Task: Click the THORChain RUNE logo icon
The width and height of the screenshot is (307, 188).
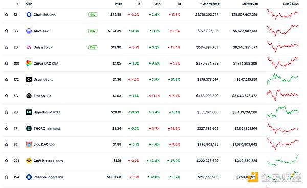Action: (x=29, y=129)
